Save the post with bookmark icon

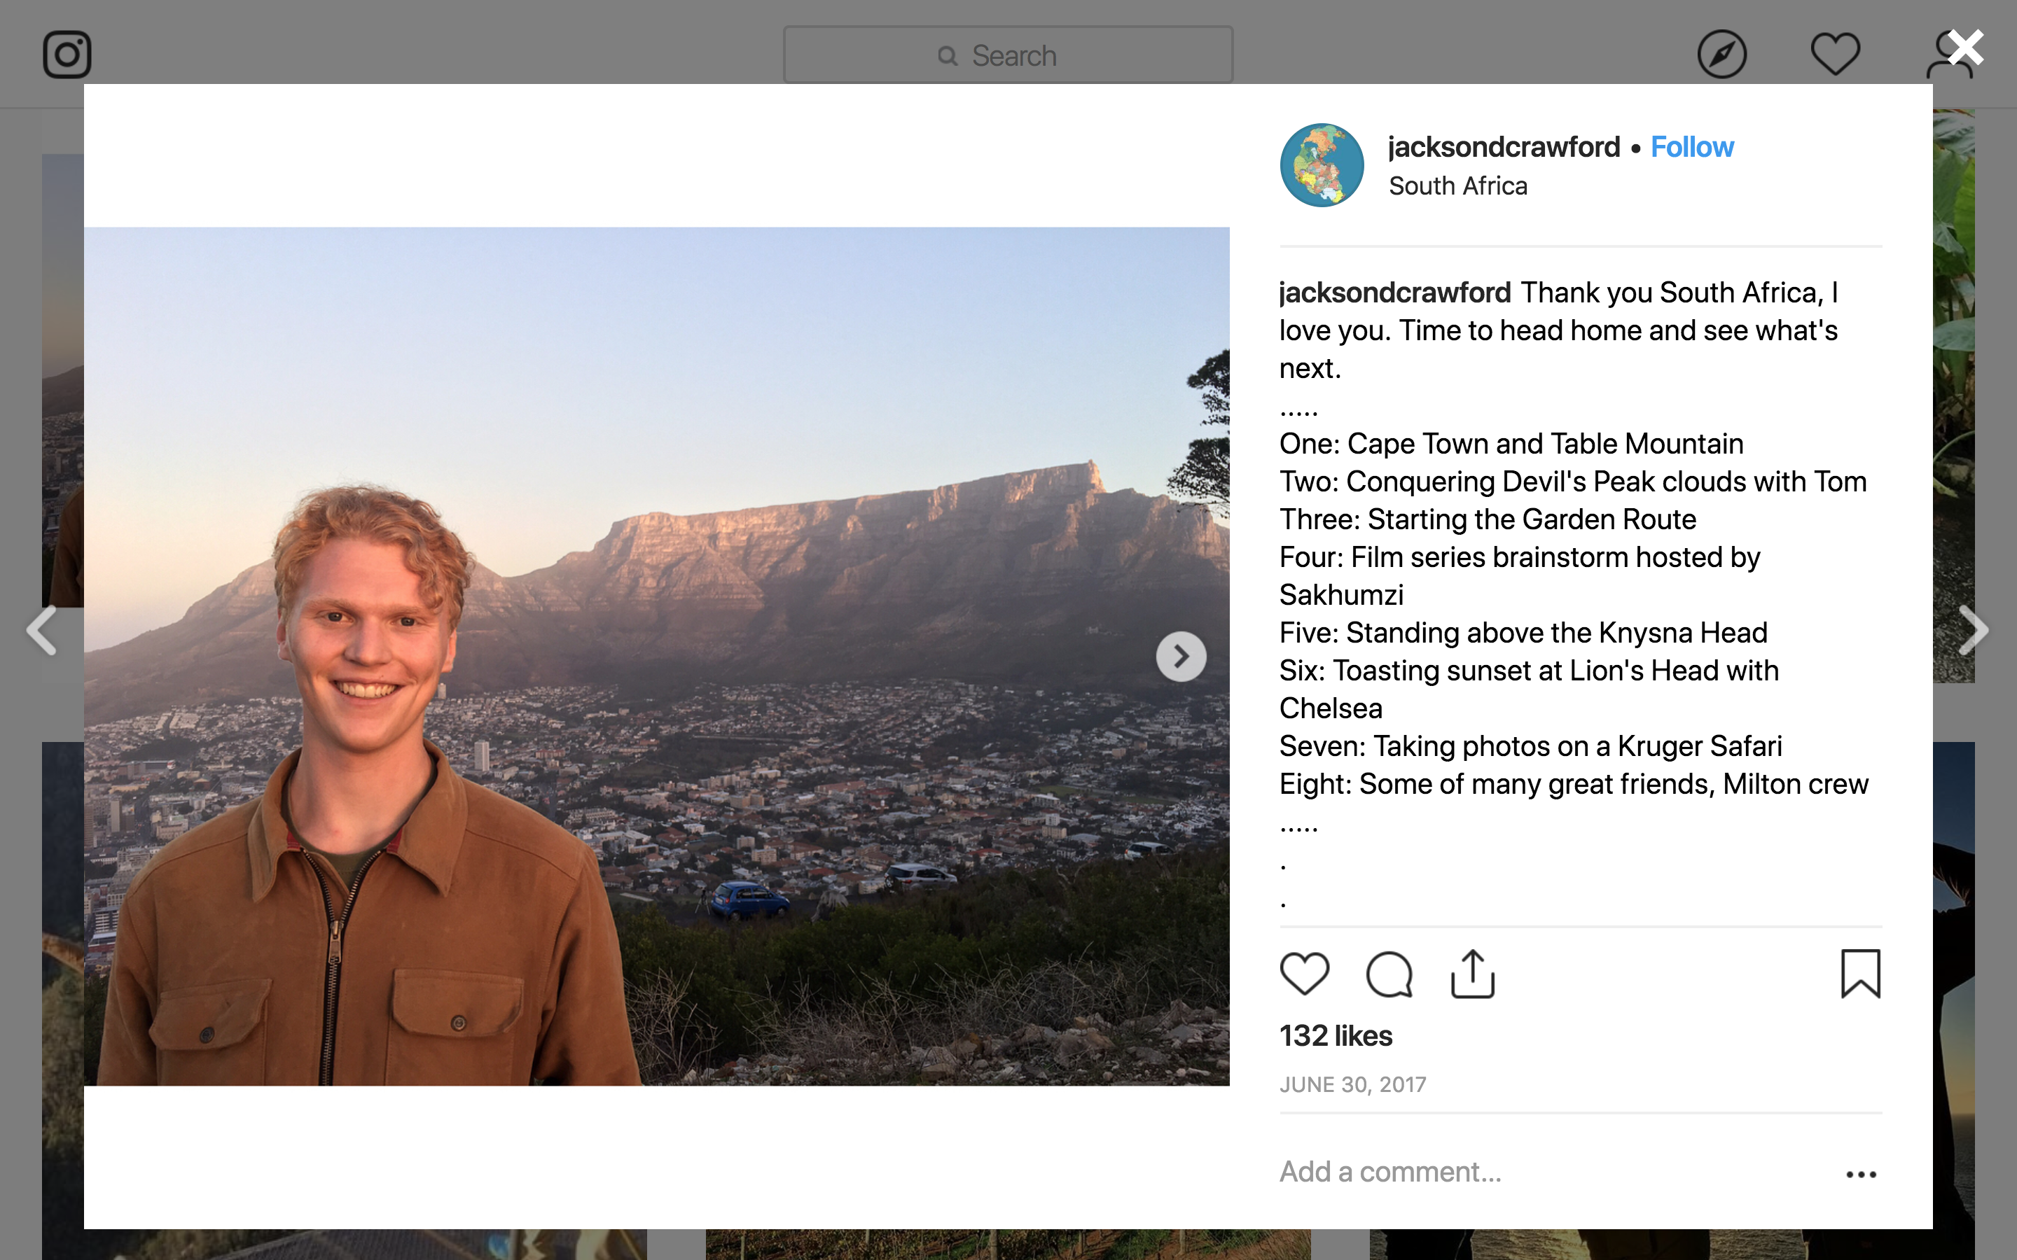1860,973
